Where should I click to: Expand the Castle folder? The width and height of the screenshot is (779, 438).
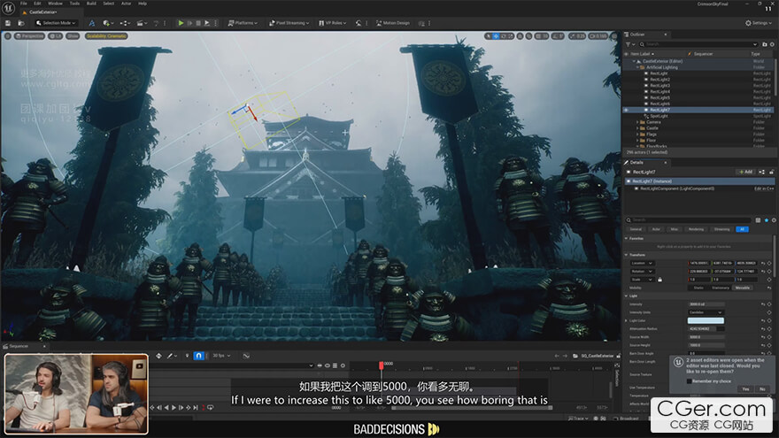click(637, 128)
